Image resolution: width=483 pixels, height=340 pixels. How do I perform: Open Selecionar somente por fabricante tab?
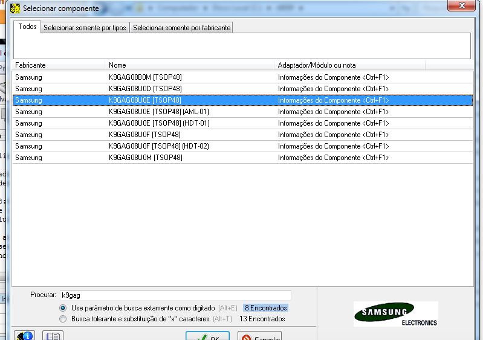[x=181, y=28]
